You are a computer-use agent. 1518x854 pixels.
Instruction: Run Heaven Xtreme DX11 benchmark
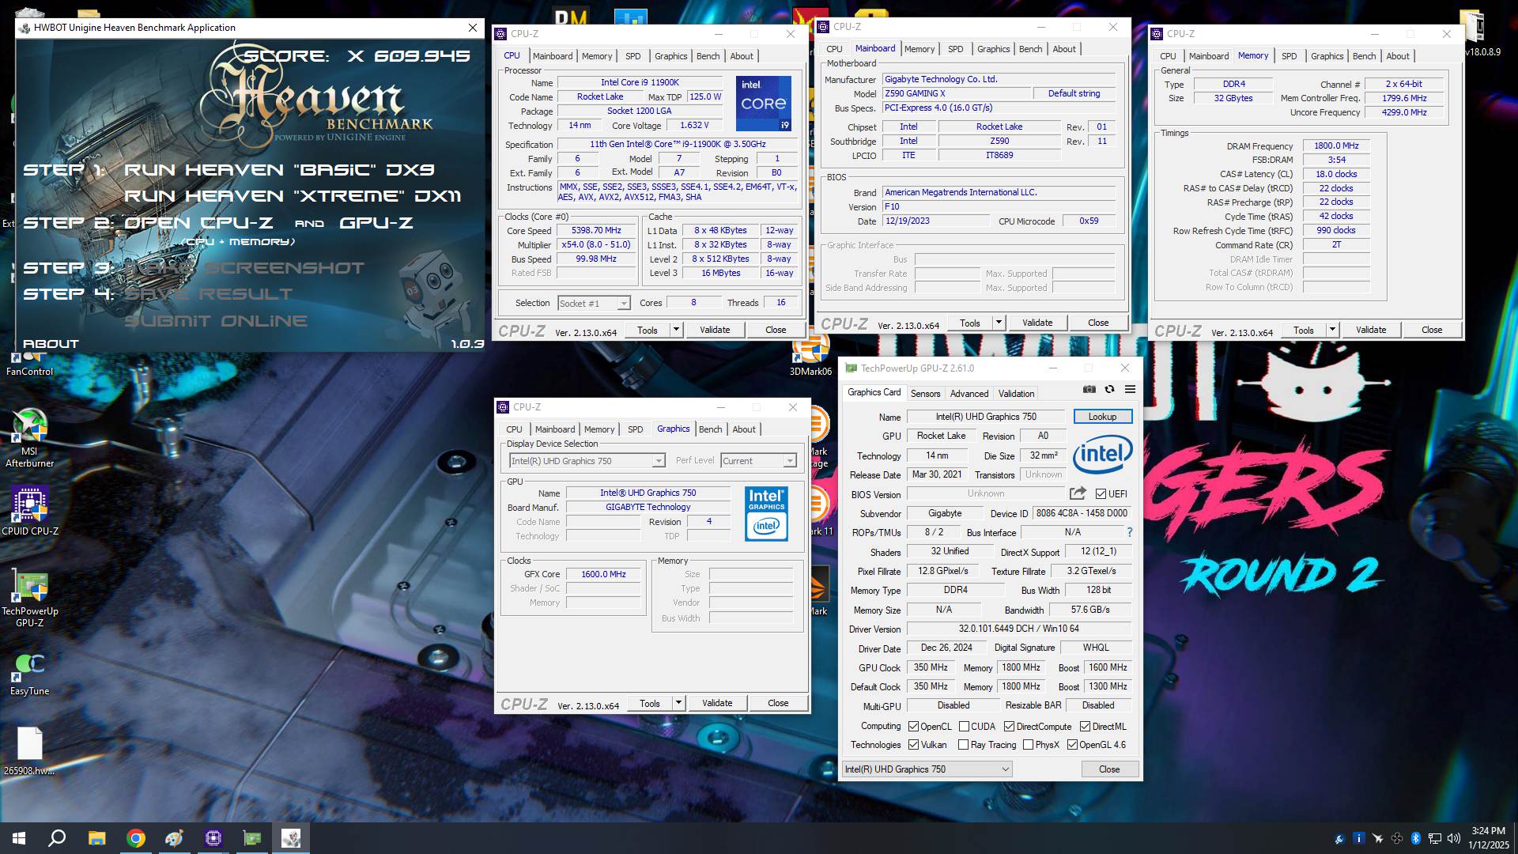pos(293,196)
